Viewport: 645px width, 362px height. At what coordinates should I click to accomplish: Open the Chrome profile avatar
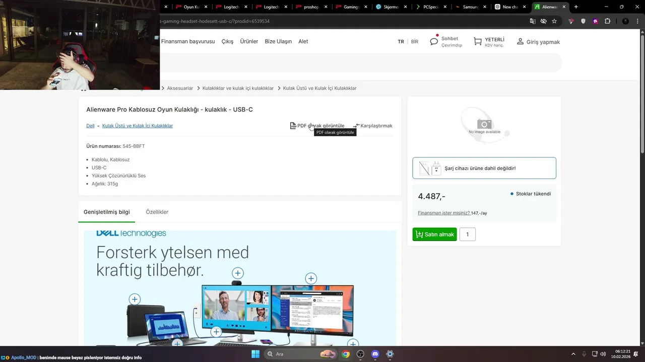click(625, 21)
